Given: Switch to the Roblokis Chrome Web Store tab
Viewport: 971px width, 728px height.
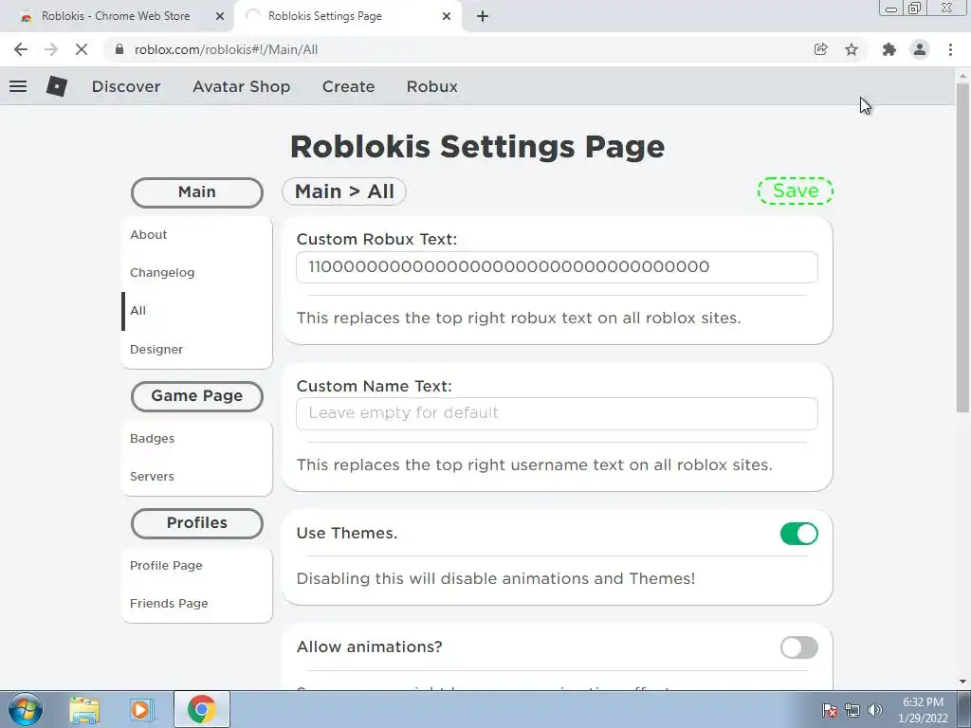Looking at the screenshot, I should pyautogui.click(x=117, y=16).
